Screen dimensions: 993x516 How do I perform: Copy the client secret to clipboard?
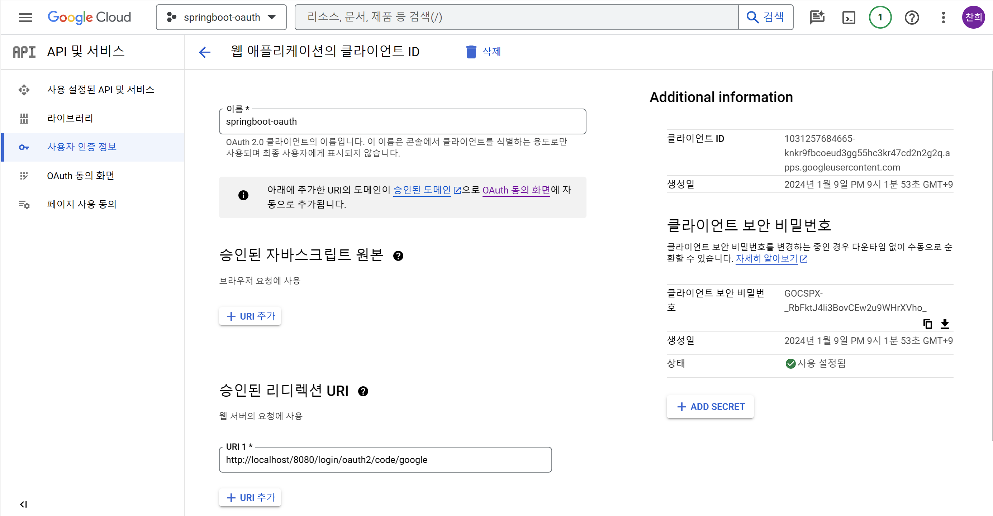coord(927,324)
